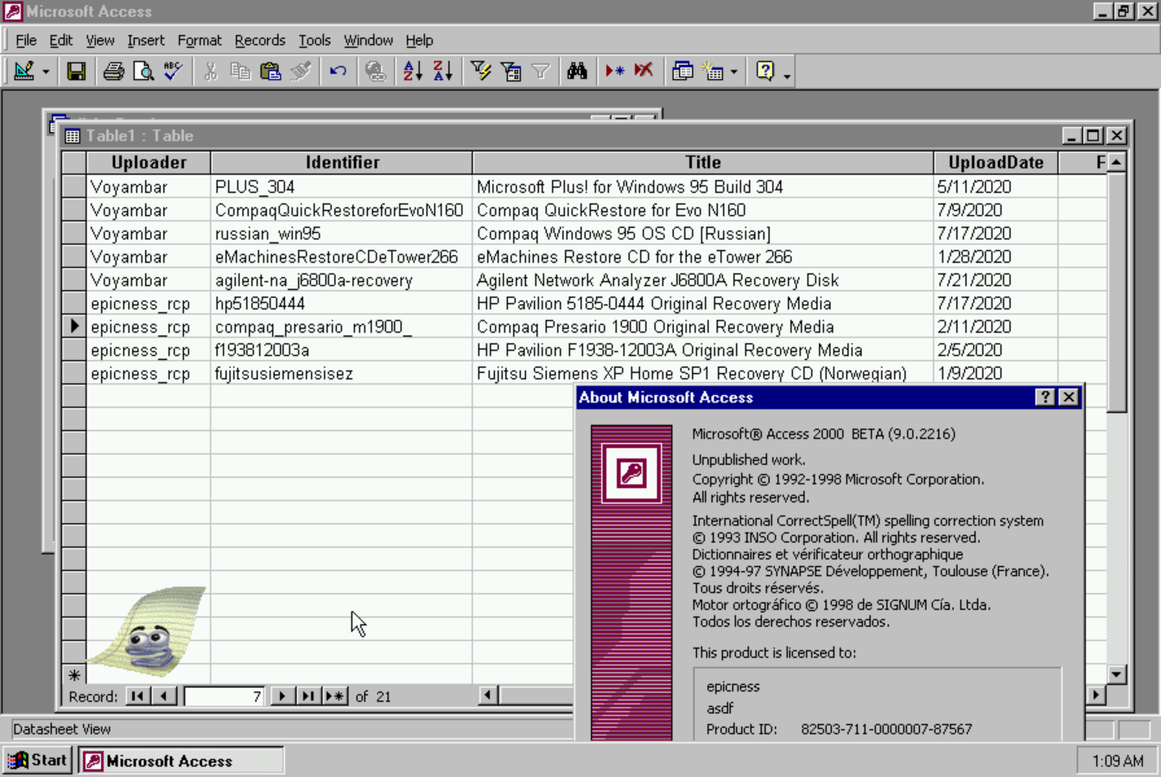This screenshot has width=1161, height=777.
Task: Toggle the Apply Filter funnel button
Action: 541,71
